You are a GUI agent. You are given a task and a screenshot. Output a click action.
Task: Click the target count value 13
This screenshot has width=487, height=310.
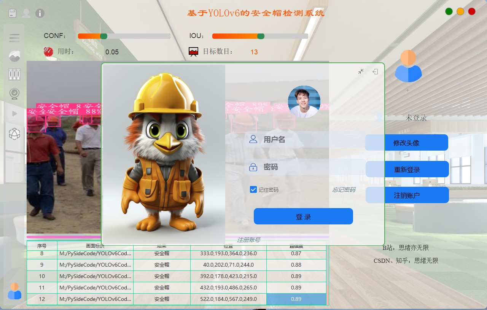click(x=254, y=52)
